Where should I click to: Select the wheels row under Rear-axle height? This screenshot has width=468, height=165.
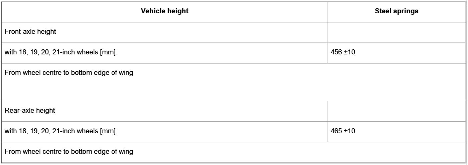(x=60, y=131)
